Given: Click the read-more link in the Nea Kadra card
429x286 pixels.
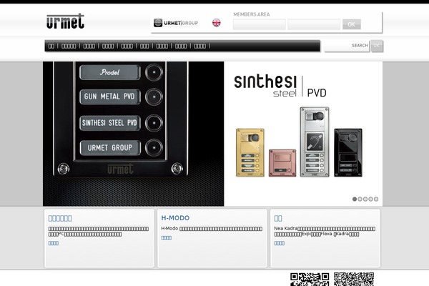Looking at the screenshot, I should point(280,243).
